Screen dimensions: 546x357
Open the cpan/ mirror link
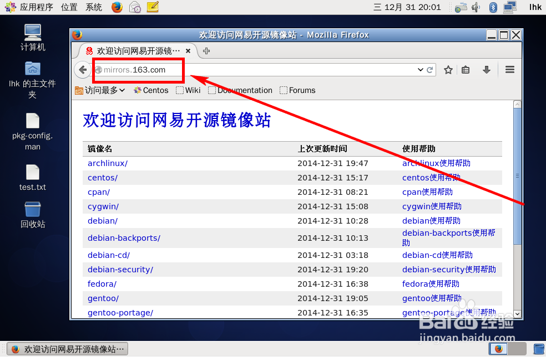(x=99, y=192)
